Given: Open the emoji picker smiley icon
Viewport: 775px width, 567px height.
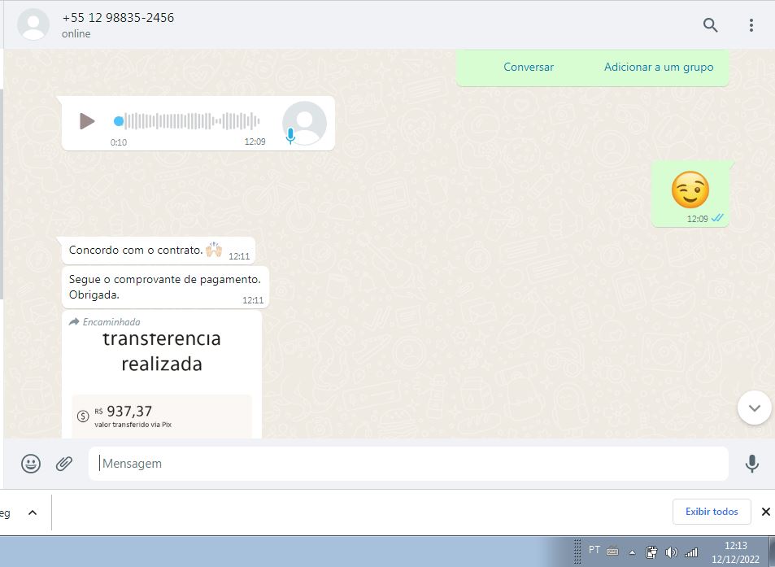Looking at the screenshot, I should 31,464.
